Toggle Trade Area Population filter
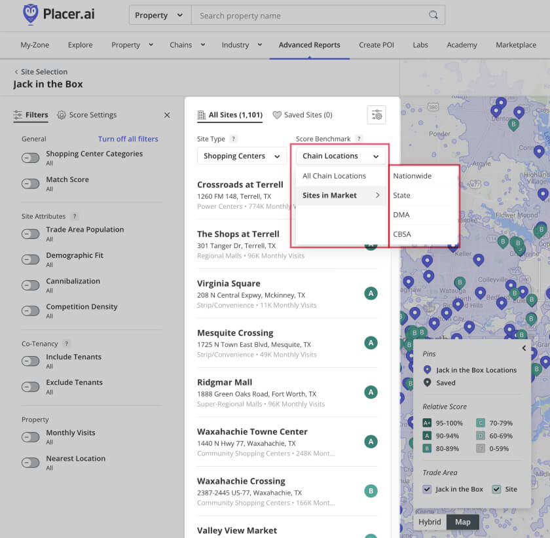The height and width of the screenshot is (538, 550). click(x=31, y=234)
